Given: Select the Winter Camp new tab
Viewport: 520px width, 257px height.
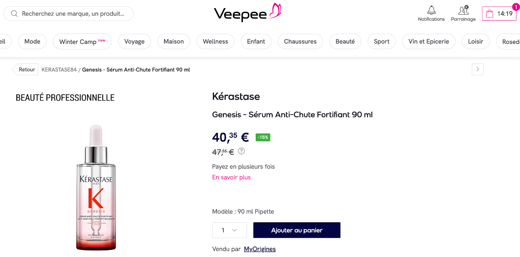Looking at the screenshot, I should tap(82, 42).
